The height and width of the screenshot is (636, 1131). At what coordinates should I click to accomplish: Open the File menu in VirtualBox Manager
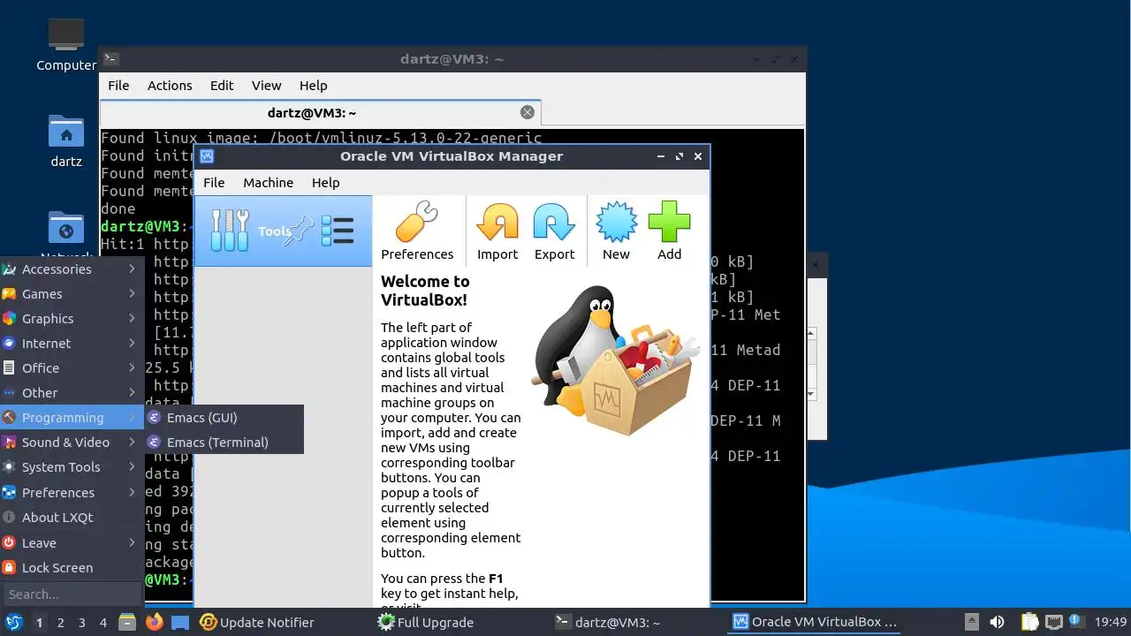pyautogui.click(x=214, y=182)
